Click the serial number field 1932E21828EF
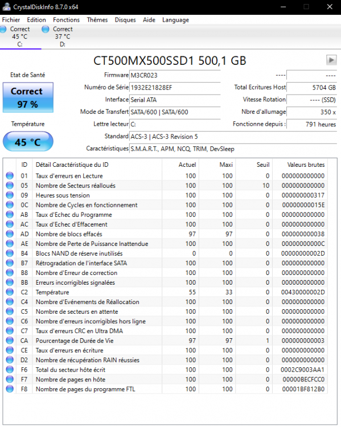Screen dimensions: 341x427 coord(175,88)
